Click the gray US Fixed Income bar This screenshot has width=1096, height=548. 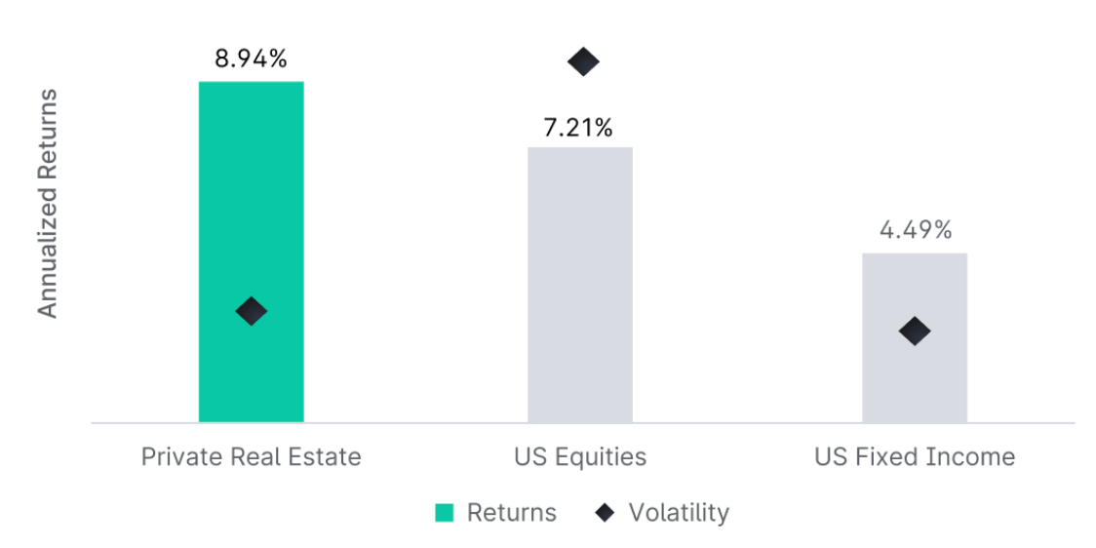(x=915, y=337)
